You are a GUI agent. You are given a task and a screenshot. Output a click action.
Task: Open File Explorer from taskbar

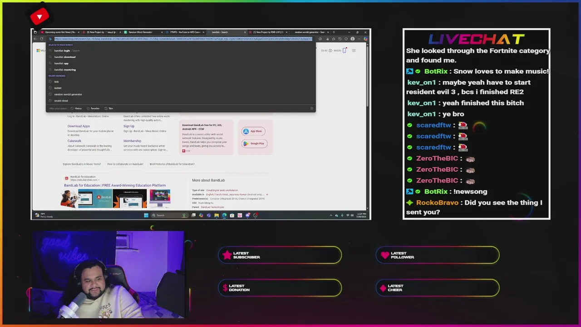coord(217,215)
